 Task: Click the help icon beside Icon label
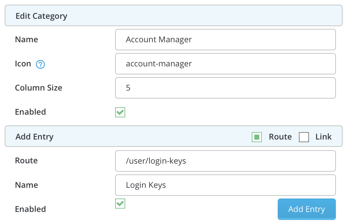click(x=40, y=64)
